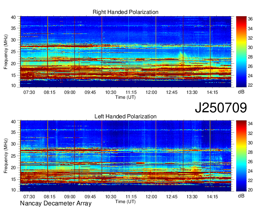Click the 25 MHz tick on bottom plot
257x208 pixels.
click(x=13, y=156)
